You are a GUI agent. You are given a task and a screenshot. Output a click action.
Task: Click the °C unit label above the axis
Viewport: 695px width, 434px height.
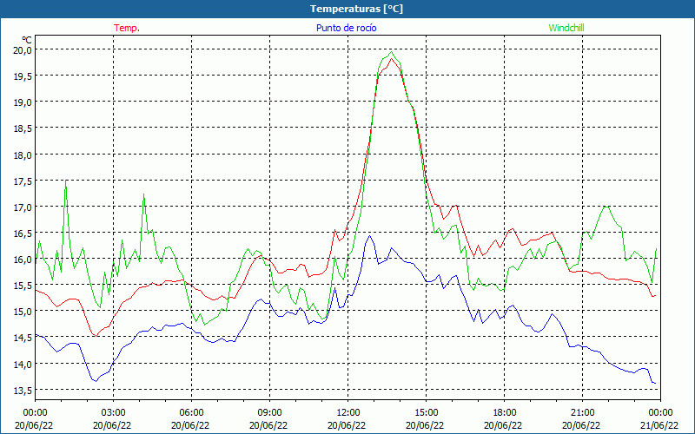pos(27,40)
